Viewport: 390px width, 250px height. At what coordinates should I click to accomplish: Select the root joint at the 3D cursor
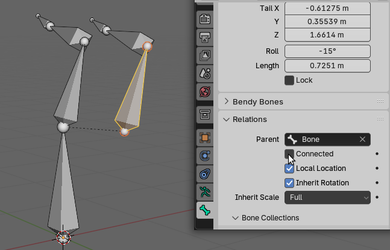click(x=63, y=237)
